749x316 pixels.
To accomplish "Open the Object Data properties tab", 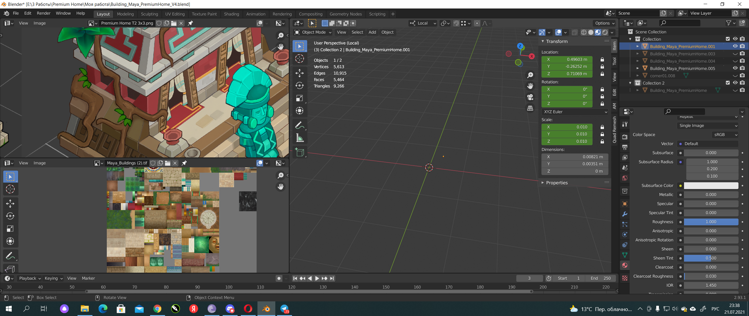I will click(x=625, y=255).
